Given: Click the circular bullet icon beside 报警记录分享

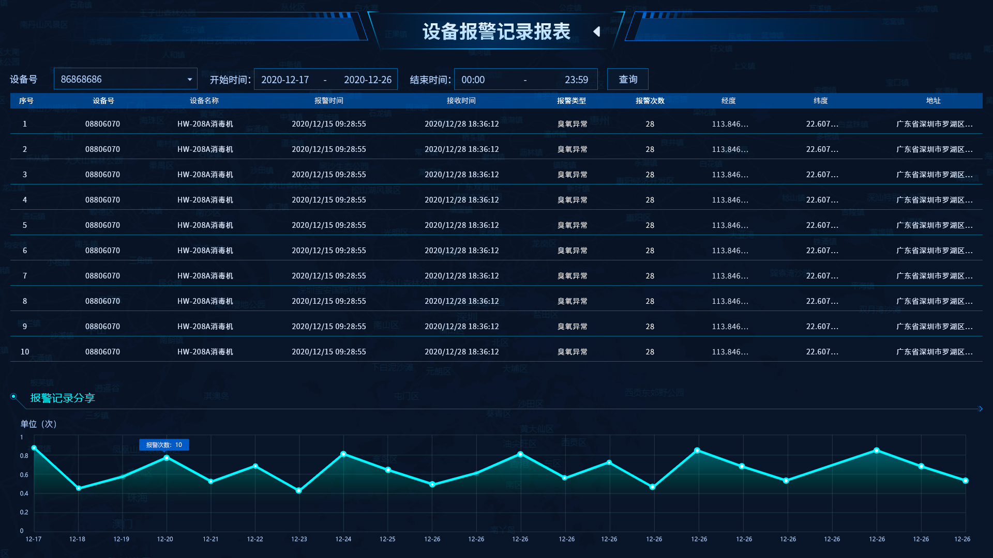Looking at the screenshot, I should (x=13, y=395).
